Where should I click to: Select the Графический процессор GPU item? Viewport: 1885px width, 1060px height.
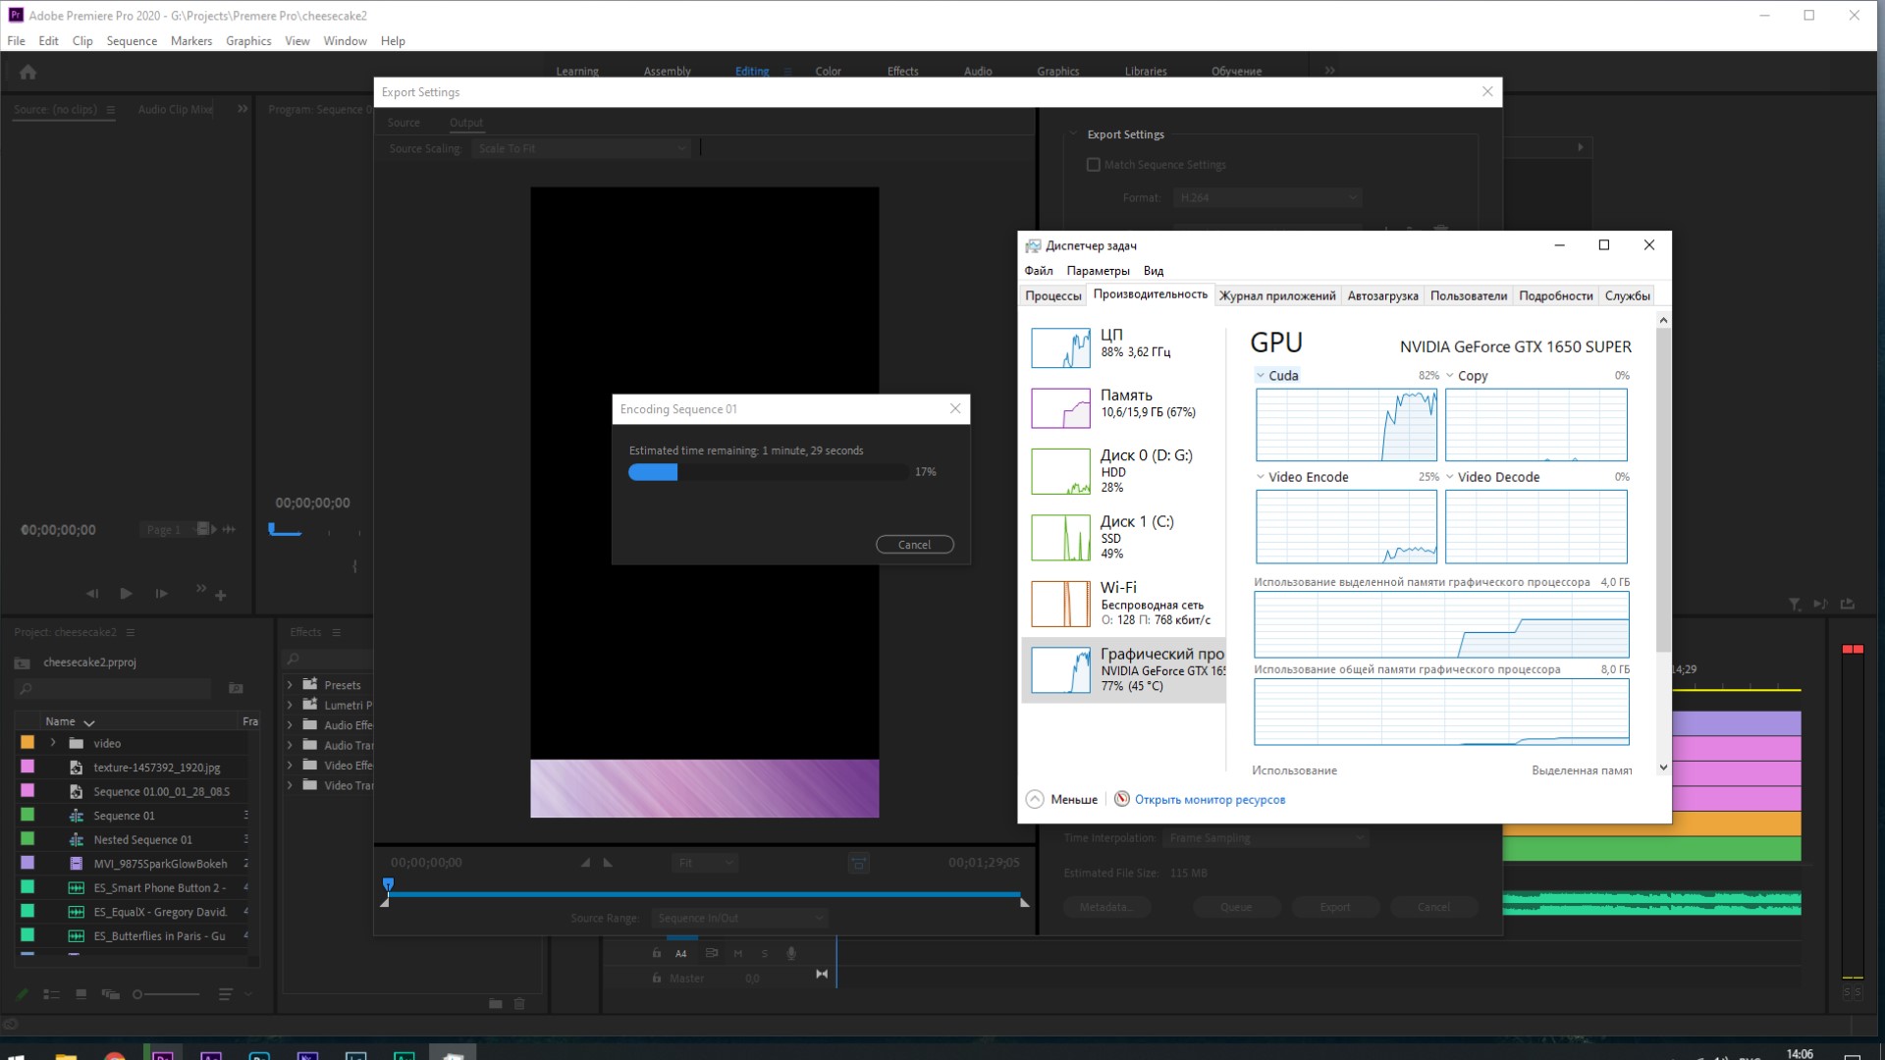pyautogui.click(x=1123, y=669)
